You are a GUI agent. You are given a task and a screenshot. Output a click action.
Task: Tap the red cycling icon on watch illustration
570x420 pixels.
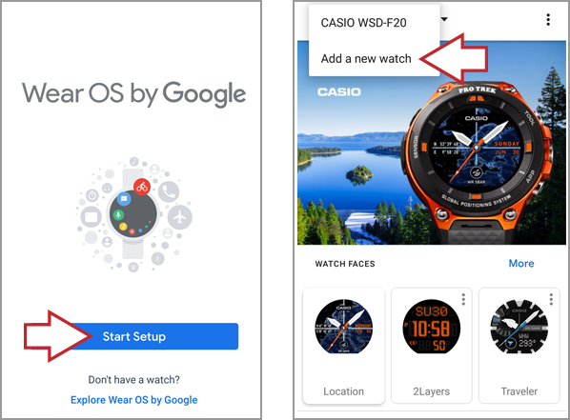tap(142, 187)
